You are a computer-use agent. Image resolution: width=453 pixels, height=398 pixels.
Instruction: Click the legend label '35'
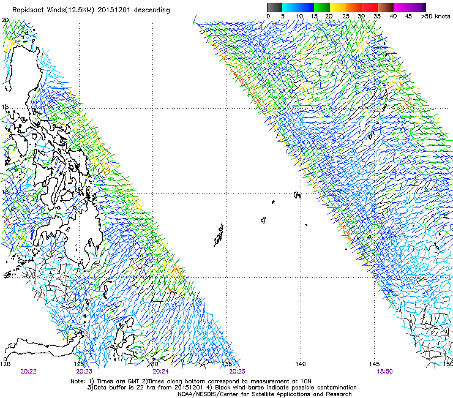pos(377,16)
